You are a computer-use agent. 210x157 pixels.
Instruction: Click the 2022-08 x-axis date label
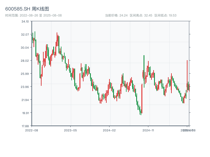(x=31, y=130)
